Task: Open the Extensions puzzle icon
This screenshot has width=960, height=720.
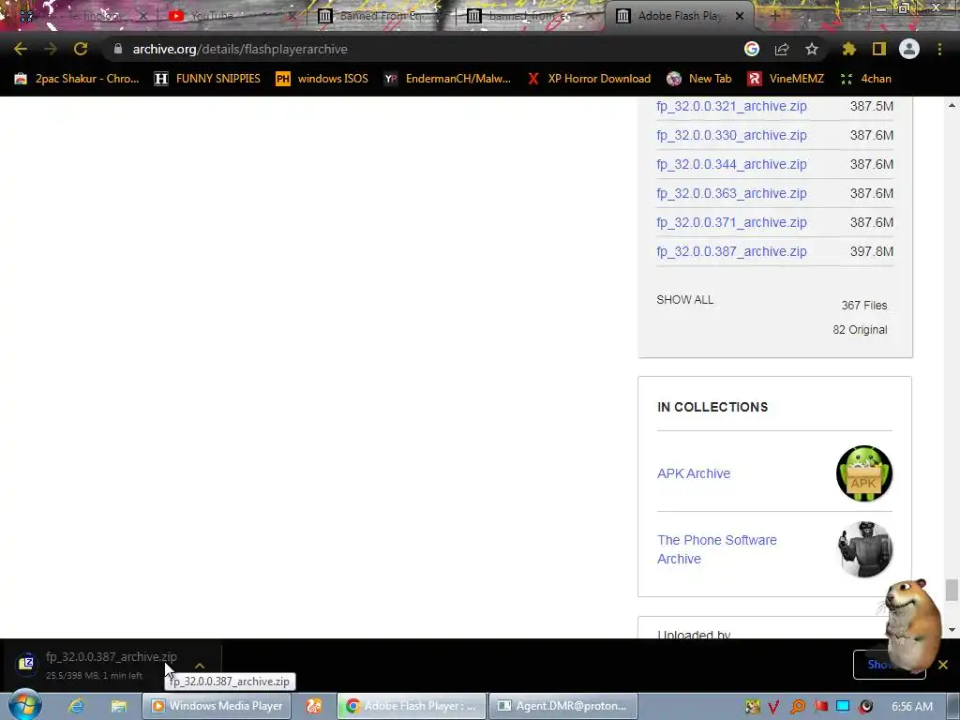Action: [x=848, y=49]
